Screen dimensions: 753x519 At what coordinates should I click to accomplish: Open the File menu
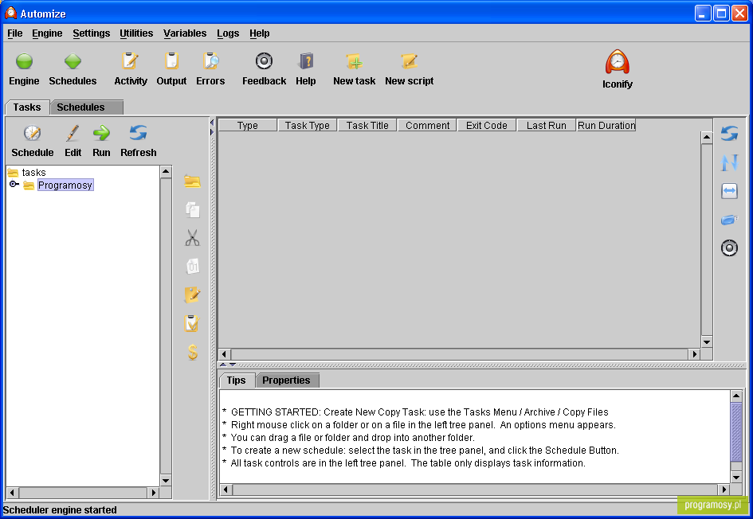point(15,33)
